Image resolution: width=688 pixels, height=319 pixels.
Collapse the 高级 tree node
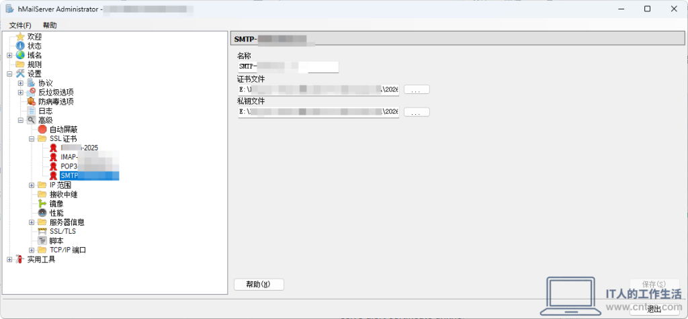click(21, 120)
